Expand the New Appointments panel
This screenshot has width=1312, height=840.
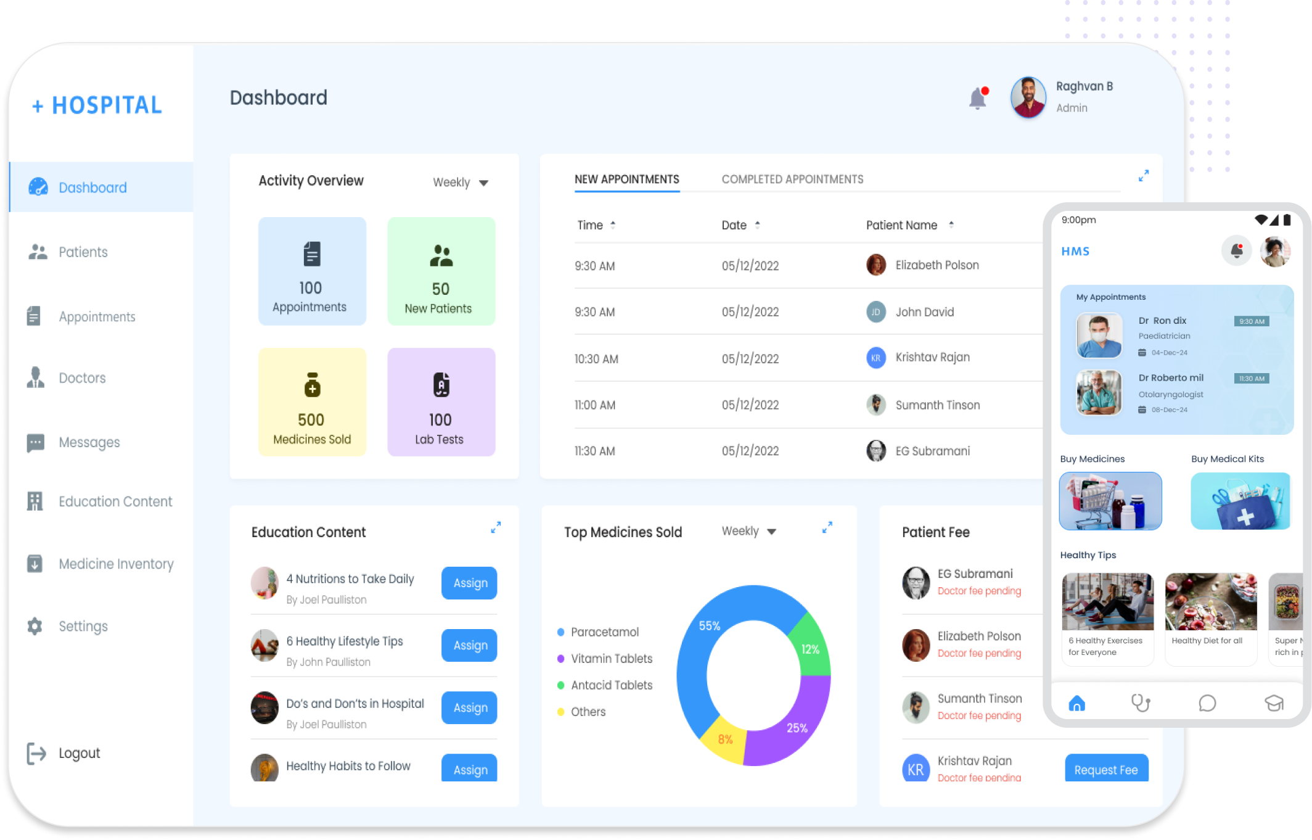click(1143, 176)
